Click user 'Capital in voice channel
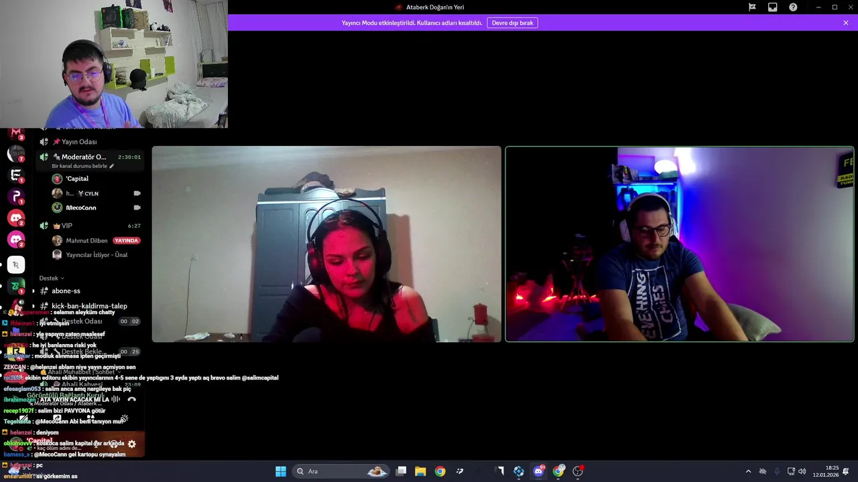This screenshot has height=482, width=858. 77,179
